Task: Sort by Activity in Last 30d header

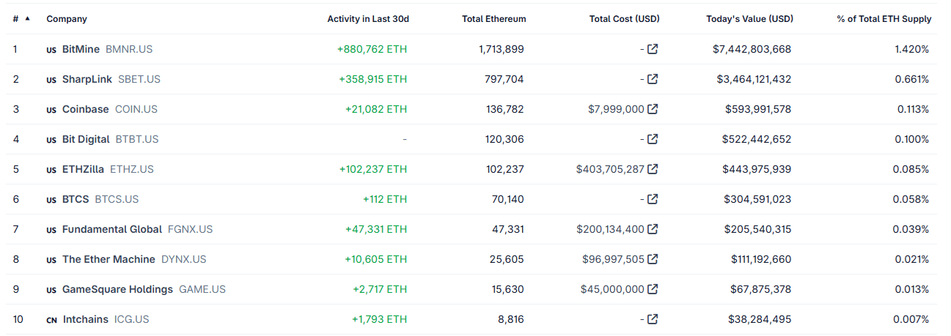Action: (367, 19)
